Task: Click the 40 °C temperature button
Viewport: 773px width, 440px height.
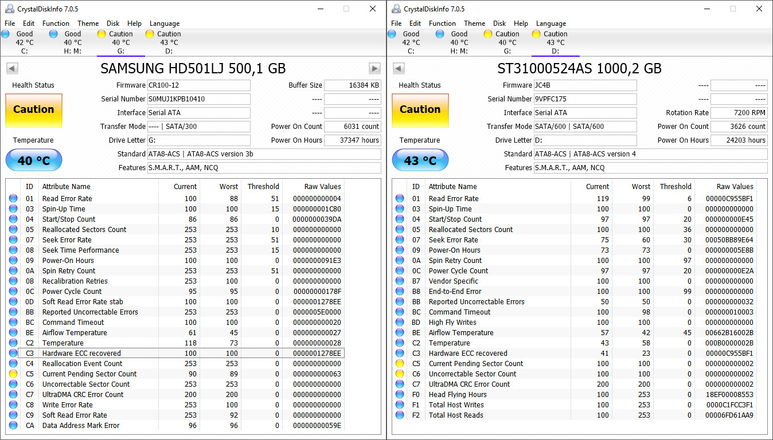Action: click(34, 161)
